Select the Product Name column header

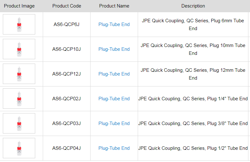point(114,6)
